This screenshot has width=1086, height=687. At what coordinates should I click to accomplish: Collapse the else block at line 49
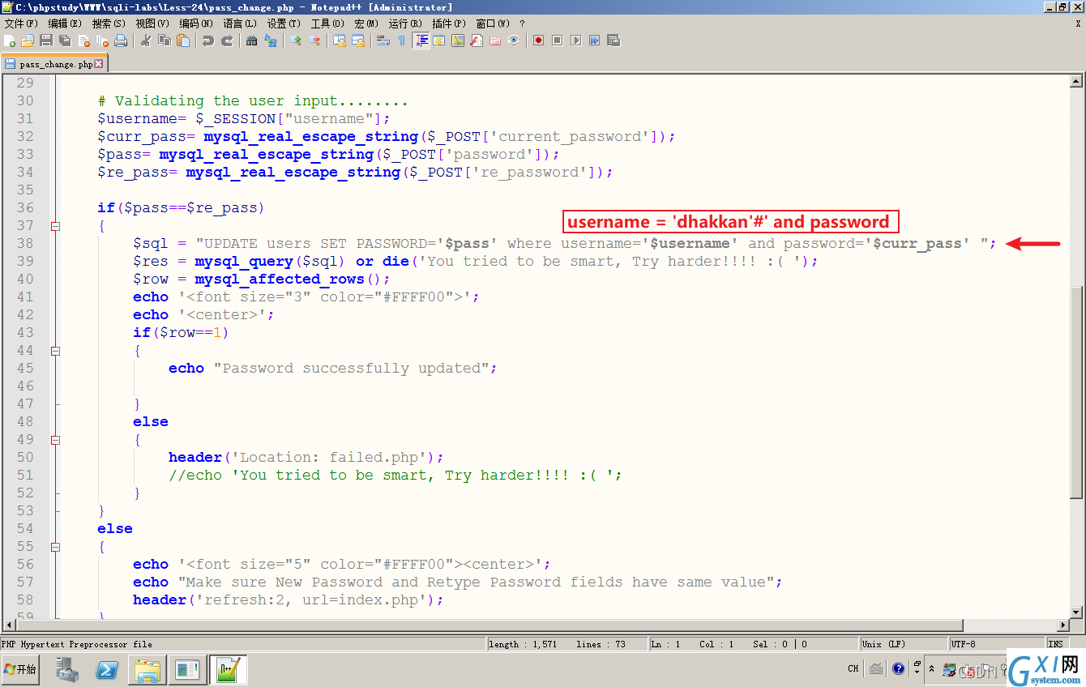(55, 440)
